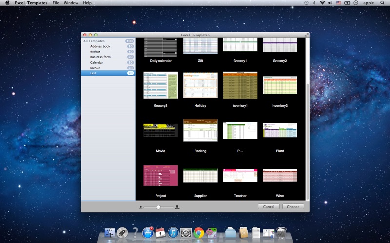Pick the pink Project template thumbnail
The width and height of the screenshot is (390, 243).
click(x=161, y=175)
